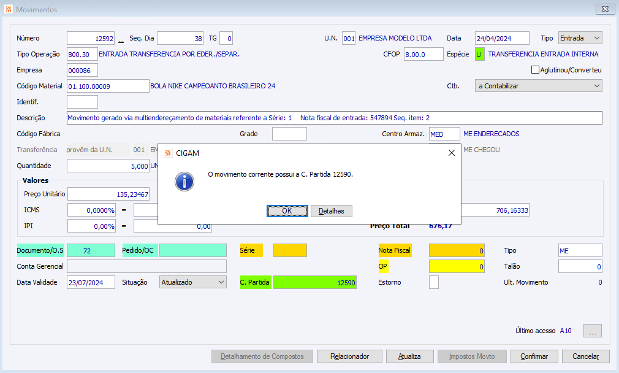Click the Descrição text field
Viewport: 619px width, 373px height.
(x=335, y=118)
